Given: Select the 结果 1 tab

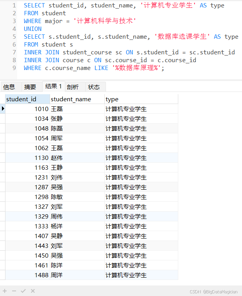Looking at the screenshot, I should coord(54,86).
